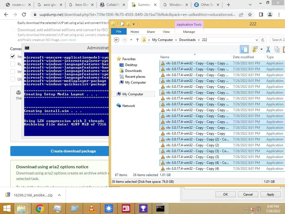This screenshot has width=285, height=214.
Task: Click the Cut scissors icon in Explorer
Action: [268, 49]
